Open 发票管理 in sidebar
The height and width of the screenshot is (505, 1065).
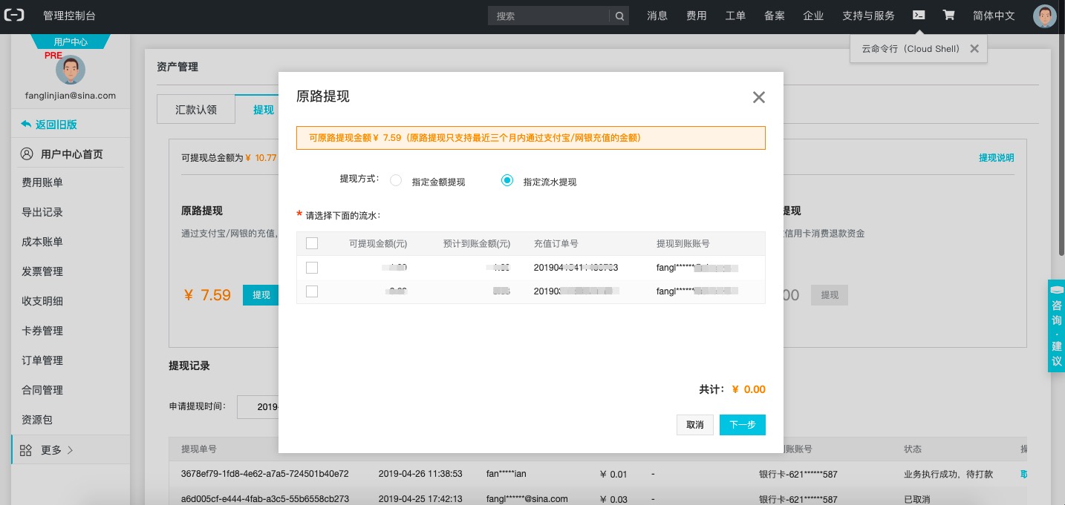pyautogui.click(x=42, y=271)
